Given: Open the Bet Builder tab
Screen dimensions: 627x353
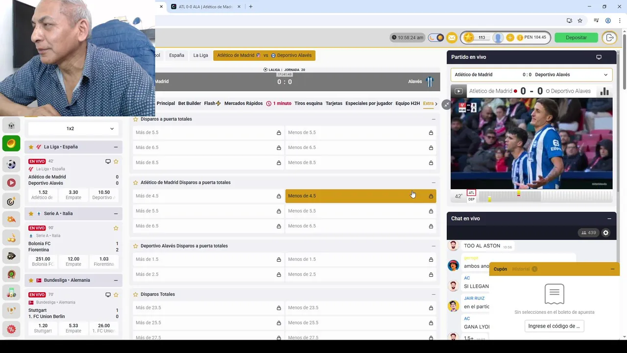Looking at the screenshot, I should 190,103.
